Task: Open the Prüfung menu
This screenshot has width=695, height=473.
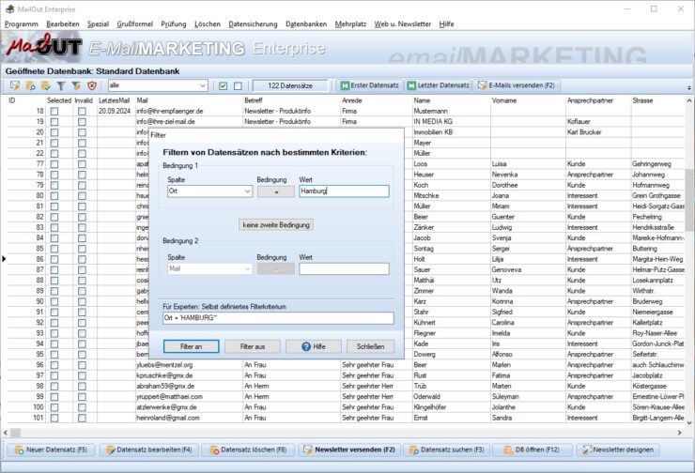Action: coord(174,23)
